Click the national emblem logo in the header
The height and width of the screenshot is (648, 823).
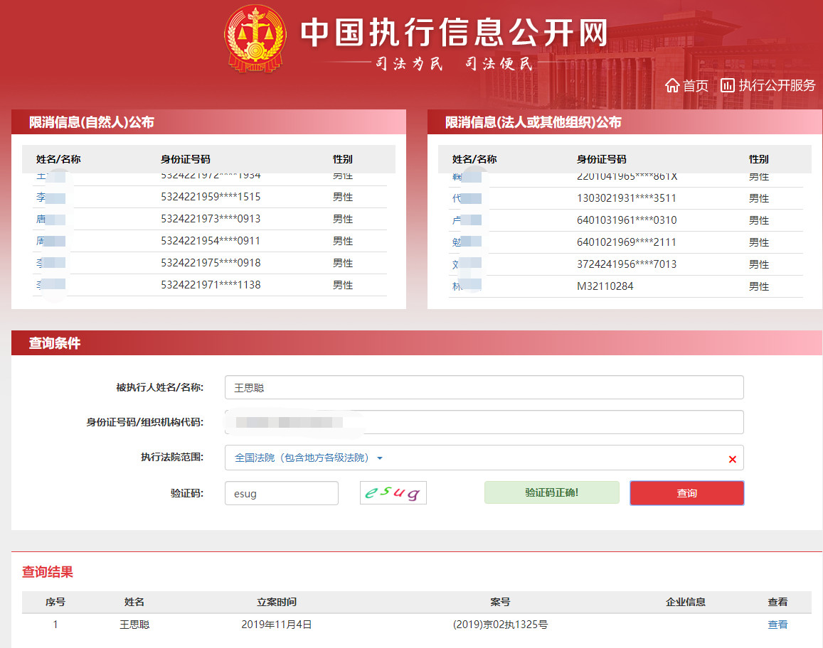tap(255, 38)
